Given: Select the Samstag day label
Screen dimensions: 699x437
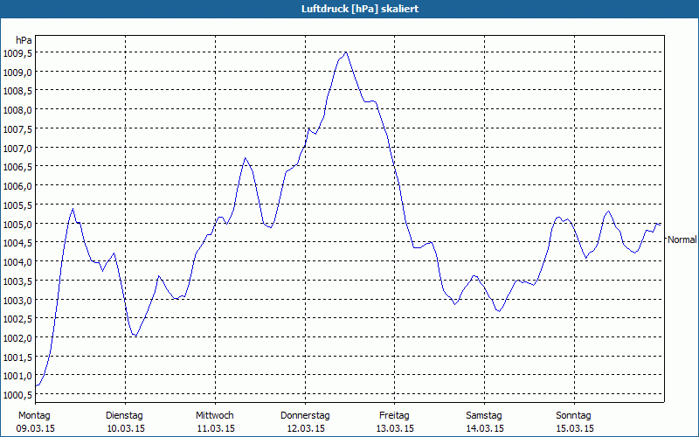Looking at the screenshot, I should [x=484, y=416].
